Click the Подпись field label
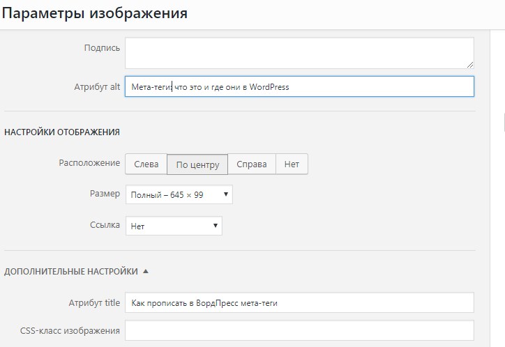505x347 pixels. [x=102, y=48]
